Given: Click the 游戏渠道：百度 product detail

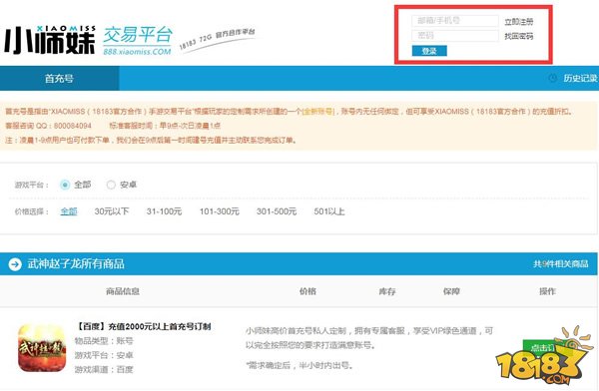Looking at the screenshot, I should pyautogui.click(x=104, y=369).
